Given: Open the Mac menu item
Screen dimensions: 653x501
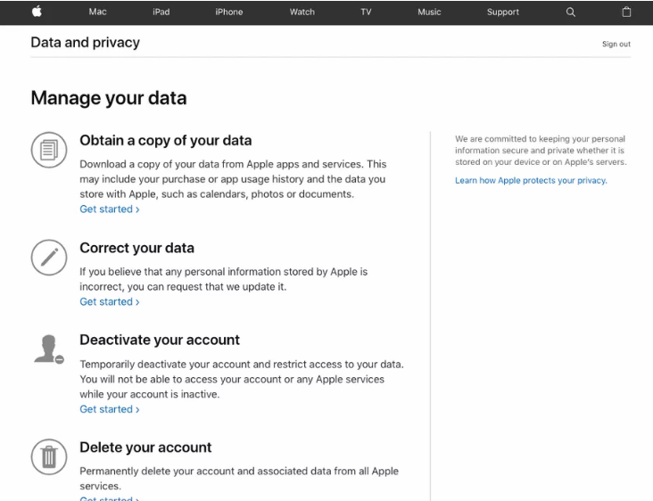Looking at the screenshot, I should [x=97, y=12].
